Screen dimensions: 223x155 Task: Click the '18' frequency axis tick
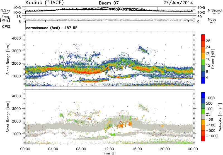[19, 17]
